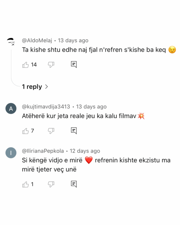Open AldoMelaj's profile avatar
The height and width of the screenshot is (225, 180).
coord(11,42)
